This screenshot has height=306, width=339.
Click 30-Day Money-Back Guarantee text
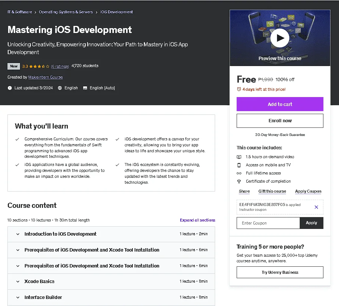[x=280, y=135]
